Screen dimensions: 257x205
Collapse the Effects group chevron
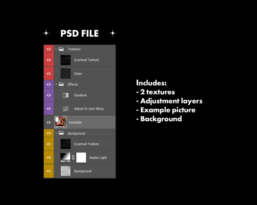[56, 84]
